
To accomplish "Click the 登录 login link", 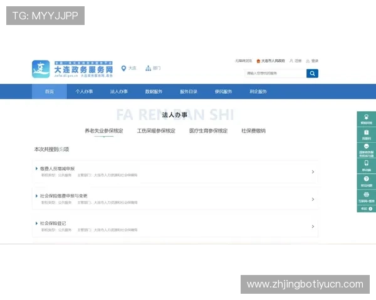I will click(312, 61).
